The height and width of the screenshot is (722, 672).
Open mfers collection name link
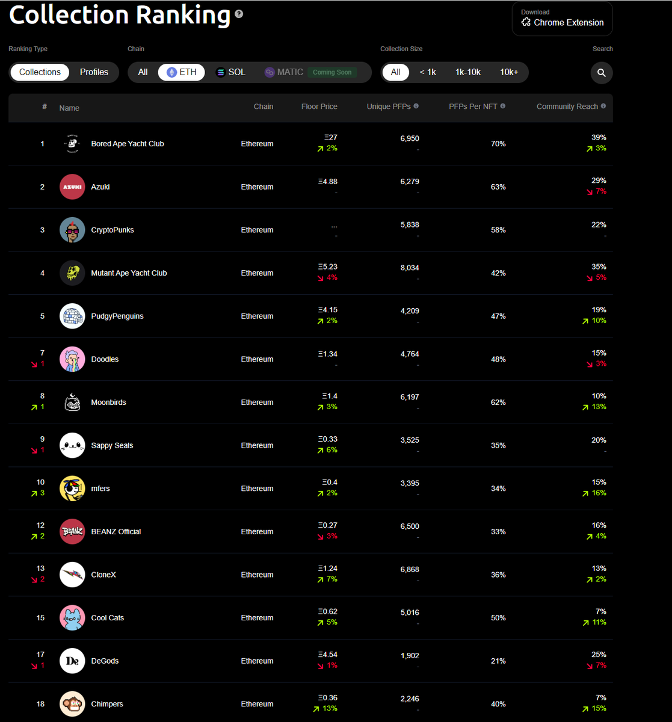[x=100, y=489]
